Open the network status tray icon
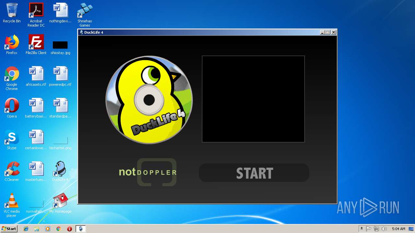 (376, 229)
